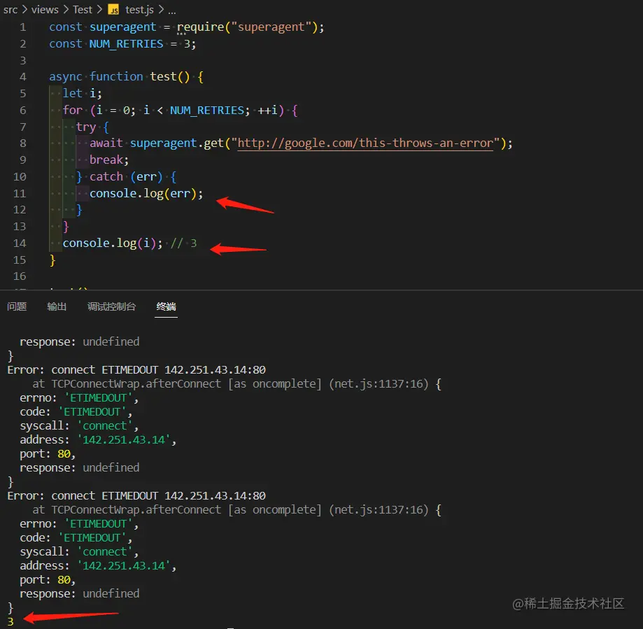
Task: Click 'console.log(err);' on line 11
Action: click(146, 194)
